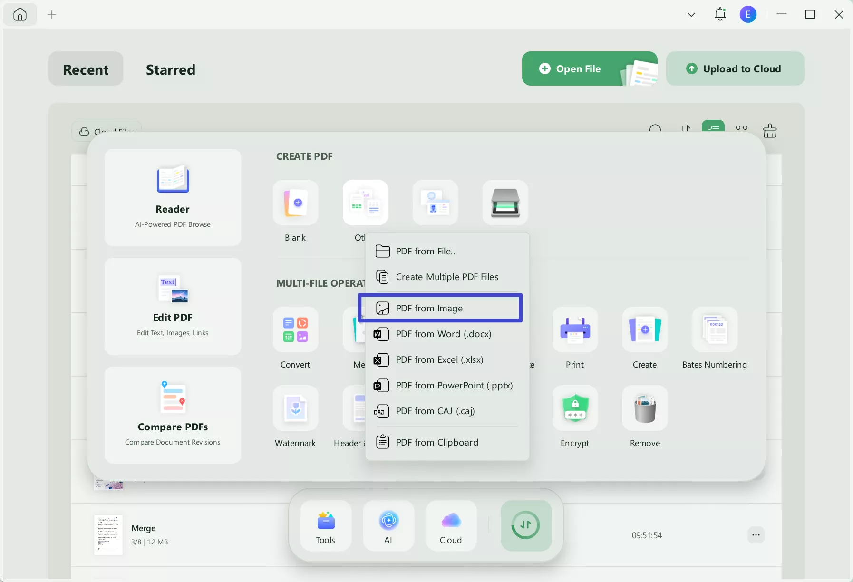Select the Convert tool icon
This screenshot has height=582, width=853.
click(295, 330)
